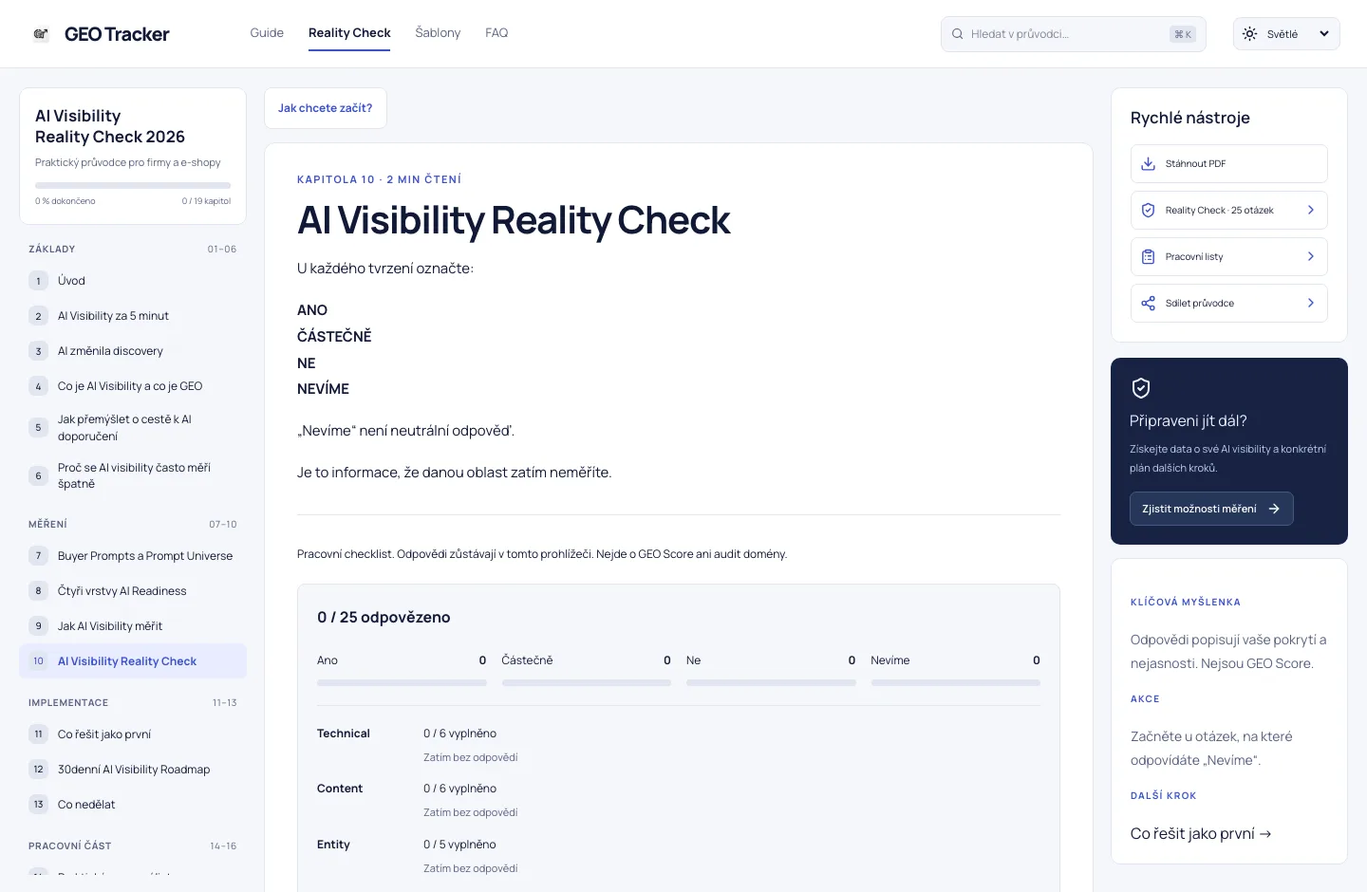Open chapter Co je AI Visibility a co je GEO
Screen dimensions: 1367x892
133,386
